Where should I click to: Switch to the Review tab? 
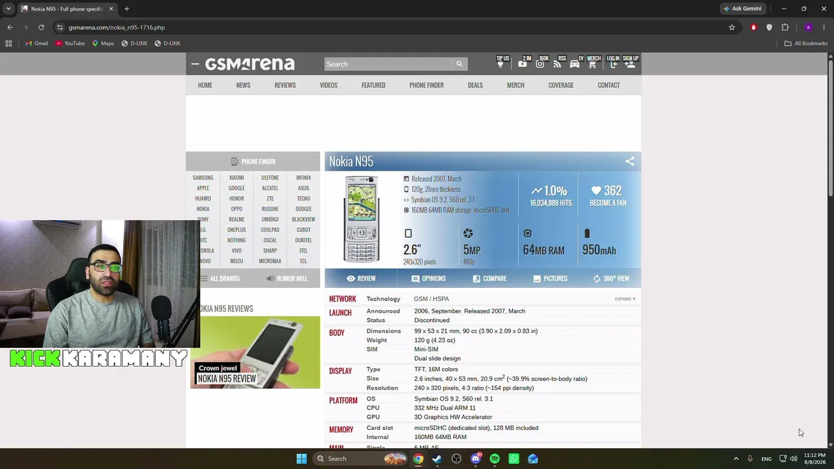[361, 279]
